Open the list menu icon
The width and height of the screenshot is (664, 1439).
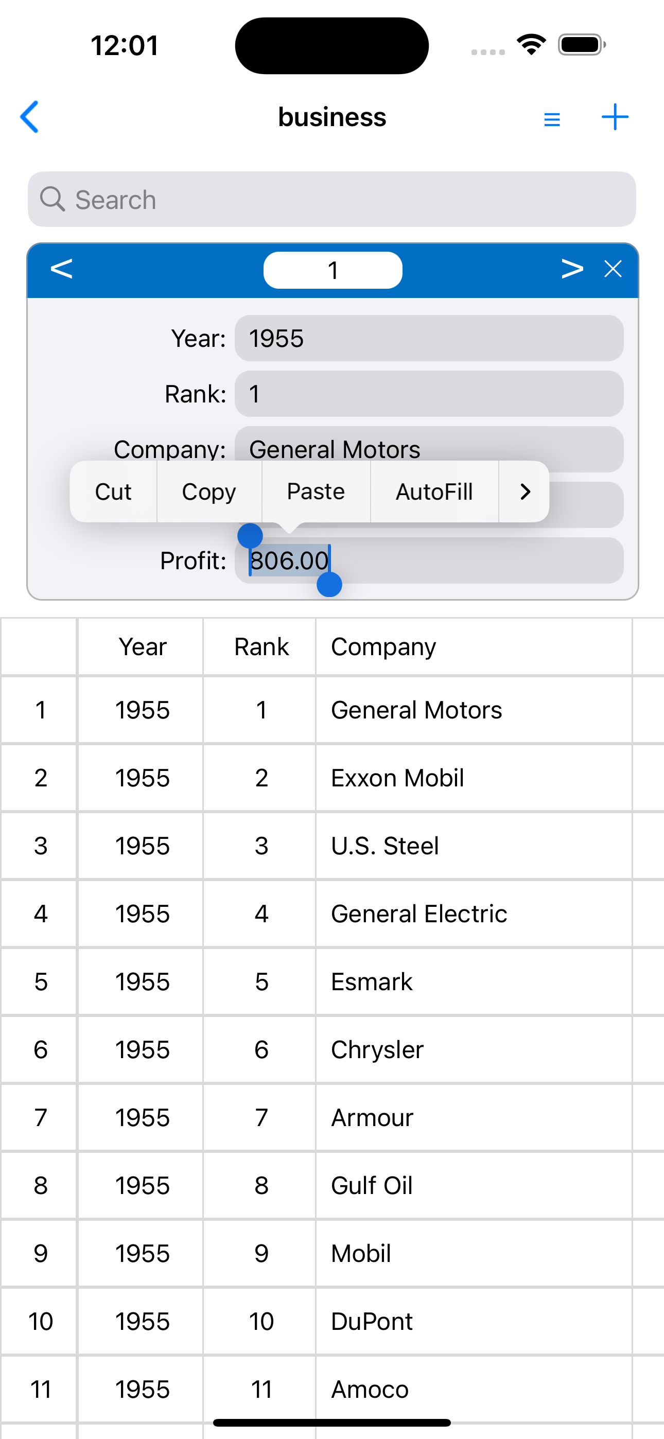click(552, 119)
